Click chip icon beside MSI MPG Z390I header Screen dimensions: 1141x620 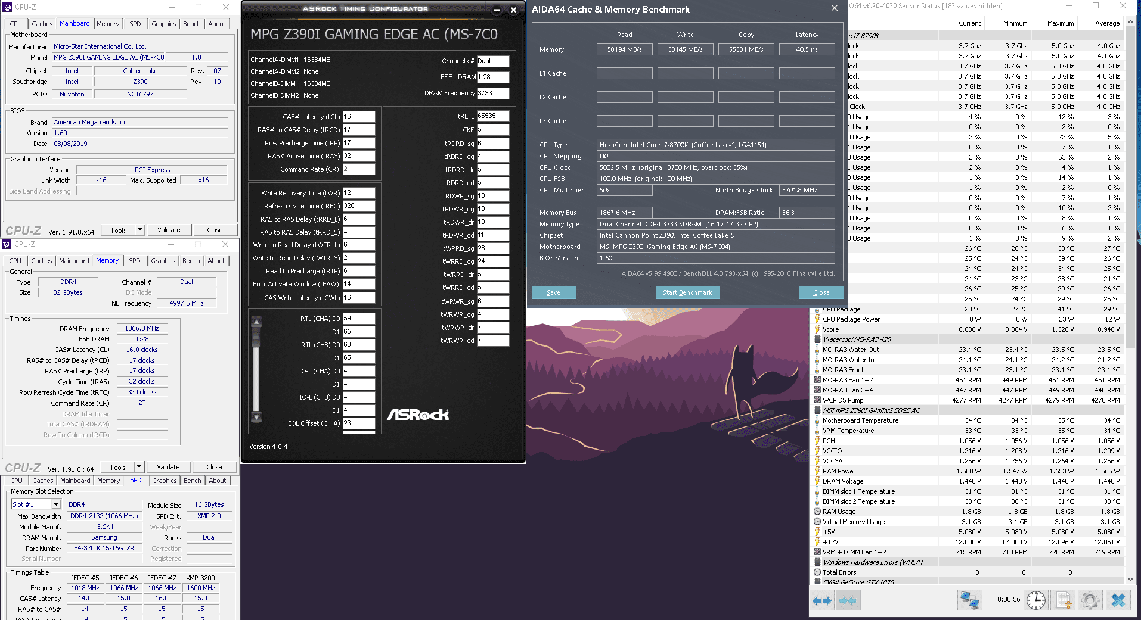pos(817,410)
